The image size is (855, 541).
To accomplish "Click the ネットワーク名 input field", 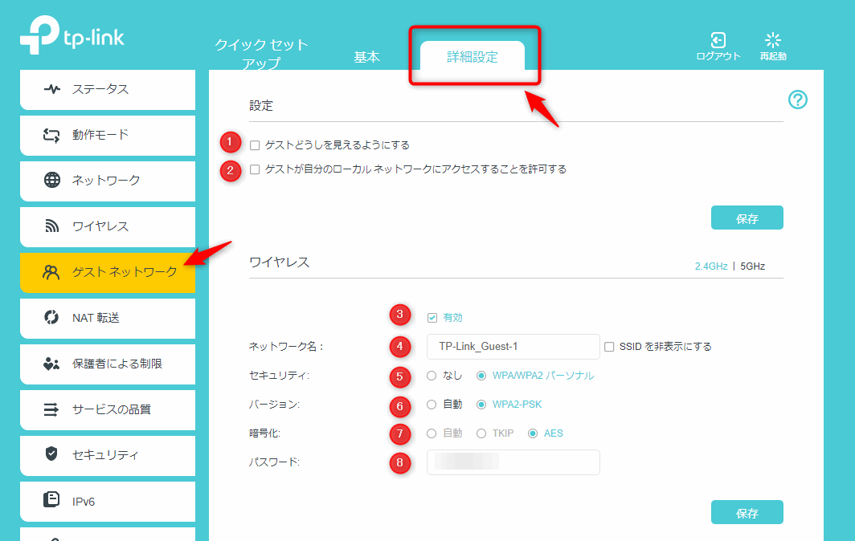I will (x=513, y=347).
